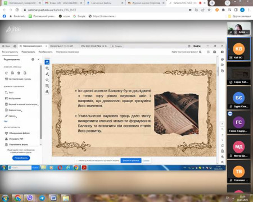Open the language indicator in the system tray
The height and width of the screenshot is (202, 253).
[x=227, y=198]
